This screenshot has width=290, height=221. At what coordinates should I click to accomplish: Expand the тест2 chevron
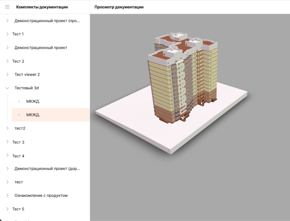pyautogui.click(x=7, y=128)
